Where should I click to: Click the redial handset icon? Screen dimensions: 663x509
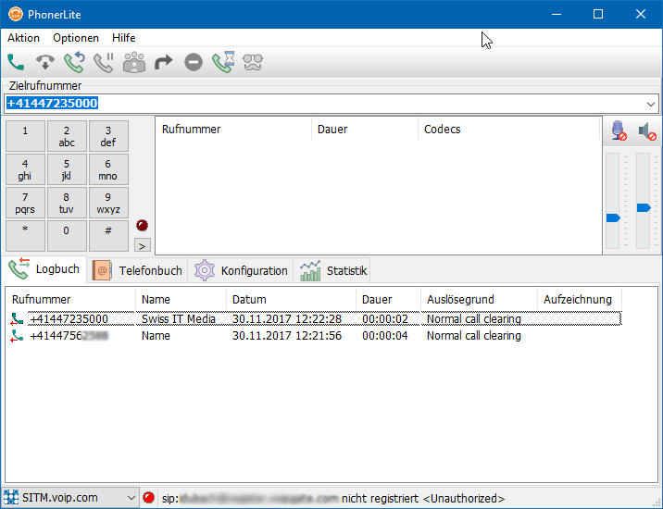tap(74, 62)
